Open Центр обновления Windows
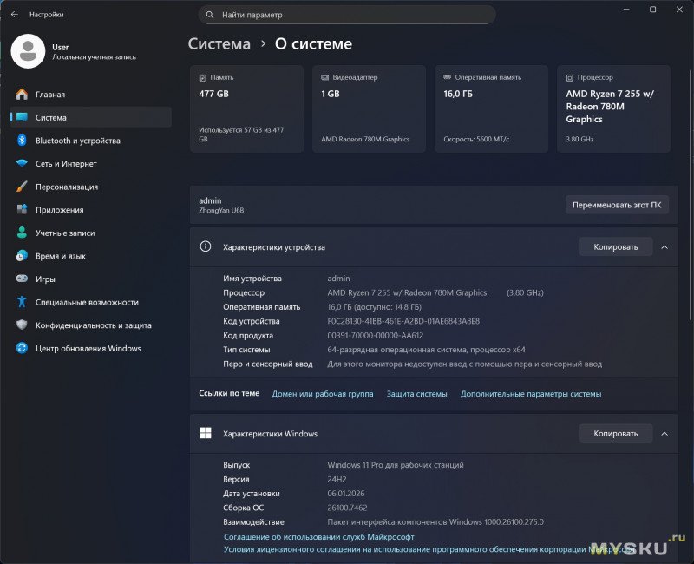Screen dimensions: 694x564 (88, 349)
